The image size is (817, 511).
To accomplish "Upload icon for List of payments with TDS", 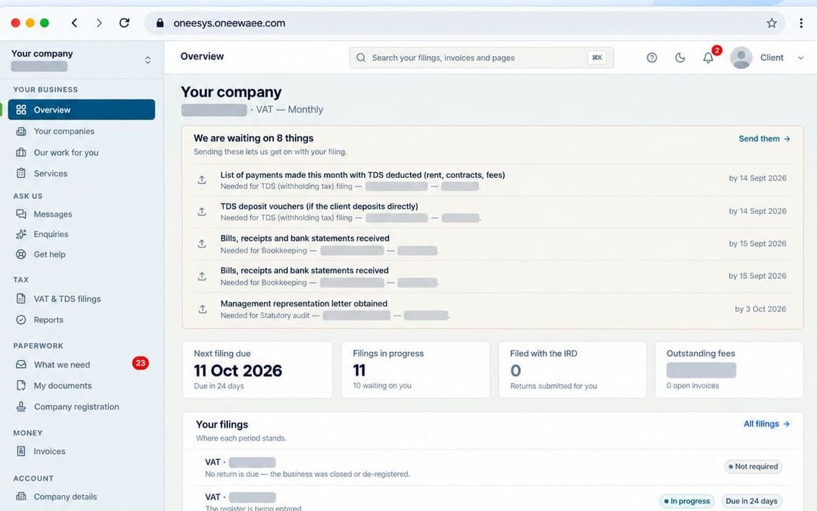I will click(x=202, y=180).
